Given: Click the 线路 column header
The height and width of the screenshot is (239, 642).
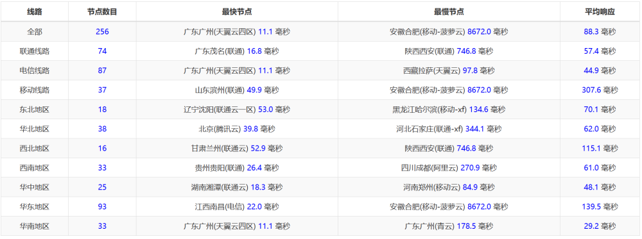Looking at the screenshot, I should (x=35, y=12).
